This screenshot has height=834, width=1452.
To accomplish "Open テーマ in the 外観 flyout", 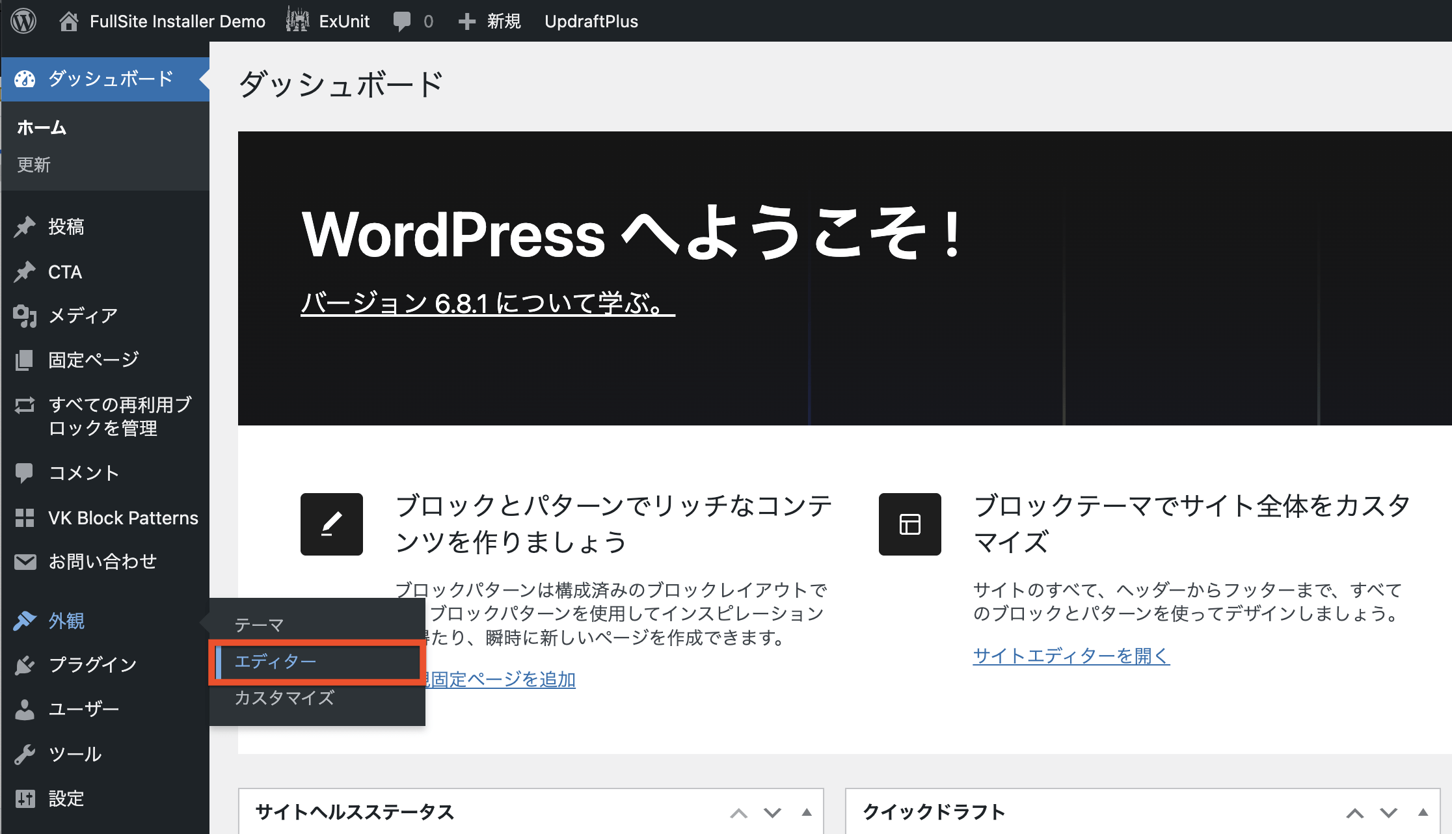I will click(x=259, y=625).
